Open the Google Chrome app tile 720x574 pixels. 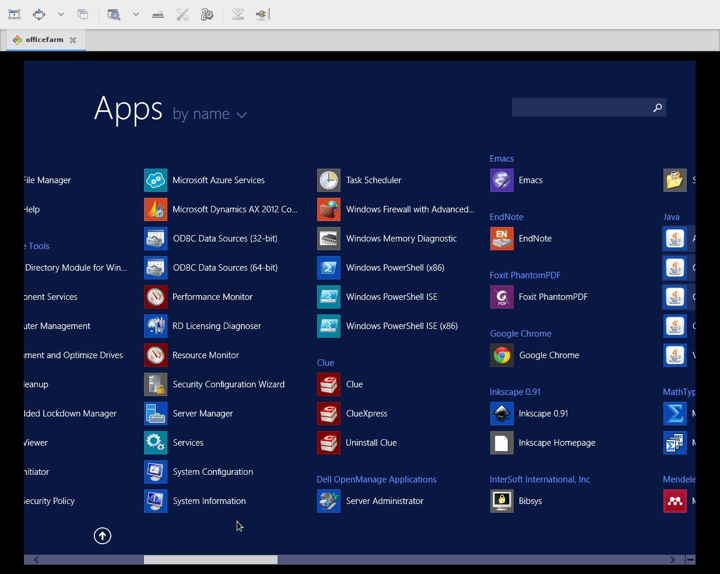(535, 355)
